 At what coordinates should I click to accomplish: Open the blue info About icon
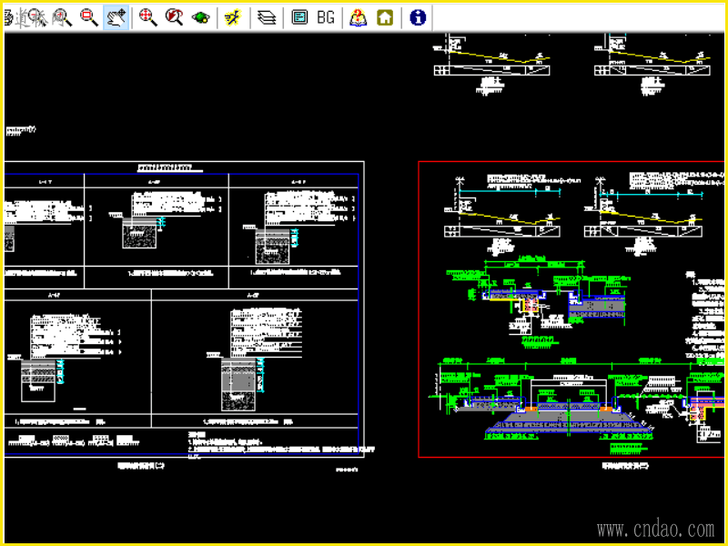[418, 17]
